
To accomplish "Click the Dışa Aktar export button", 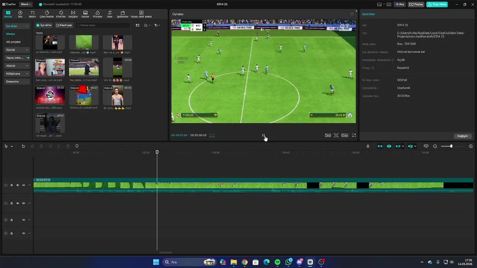I will (x=437, y=4).
